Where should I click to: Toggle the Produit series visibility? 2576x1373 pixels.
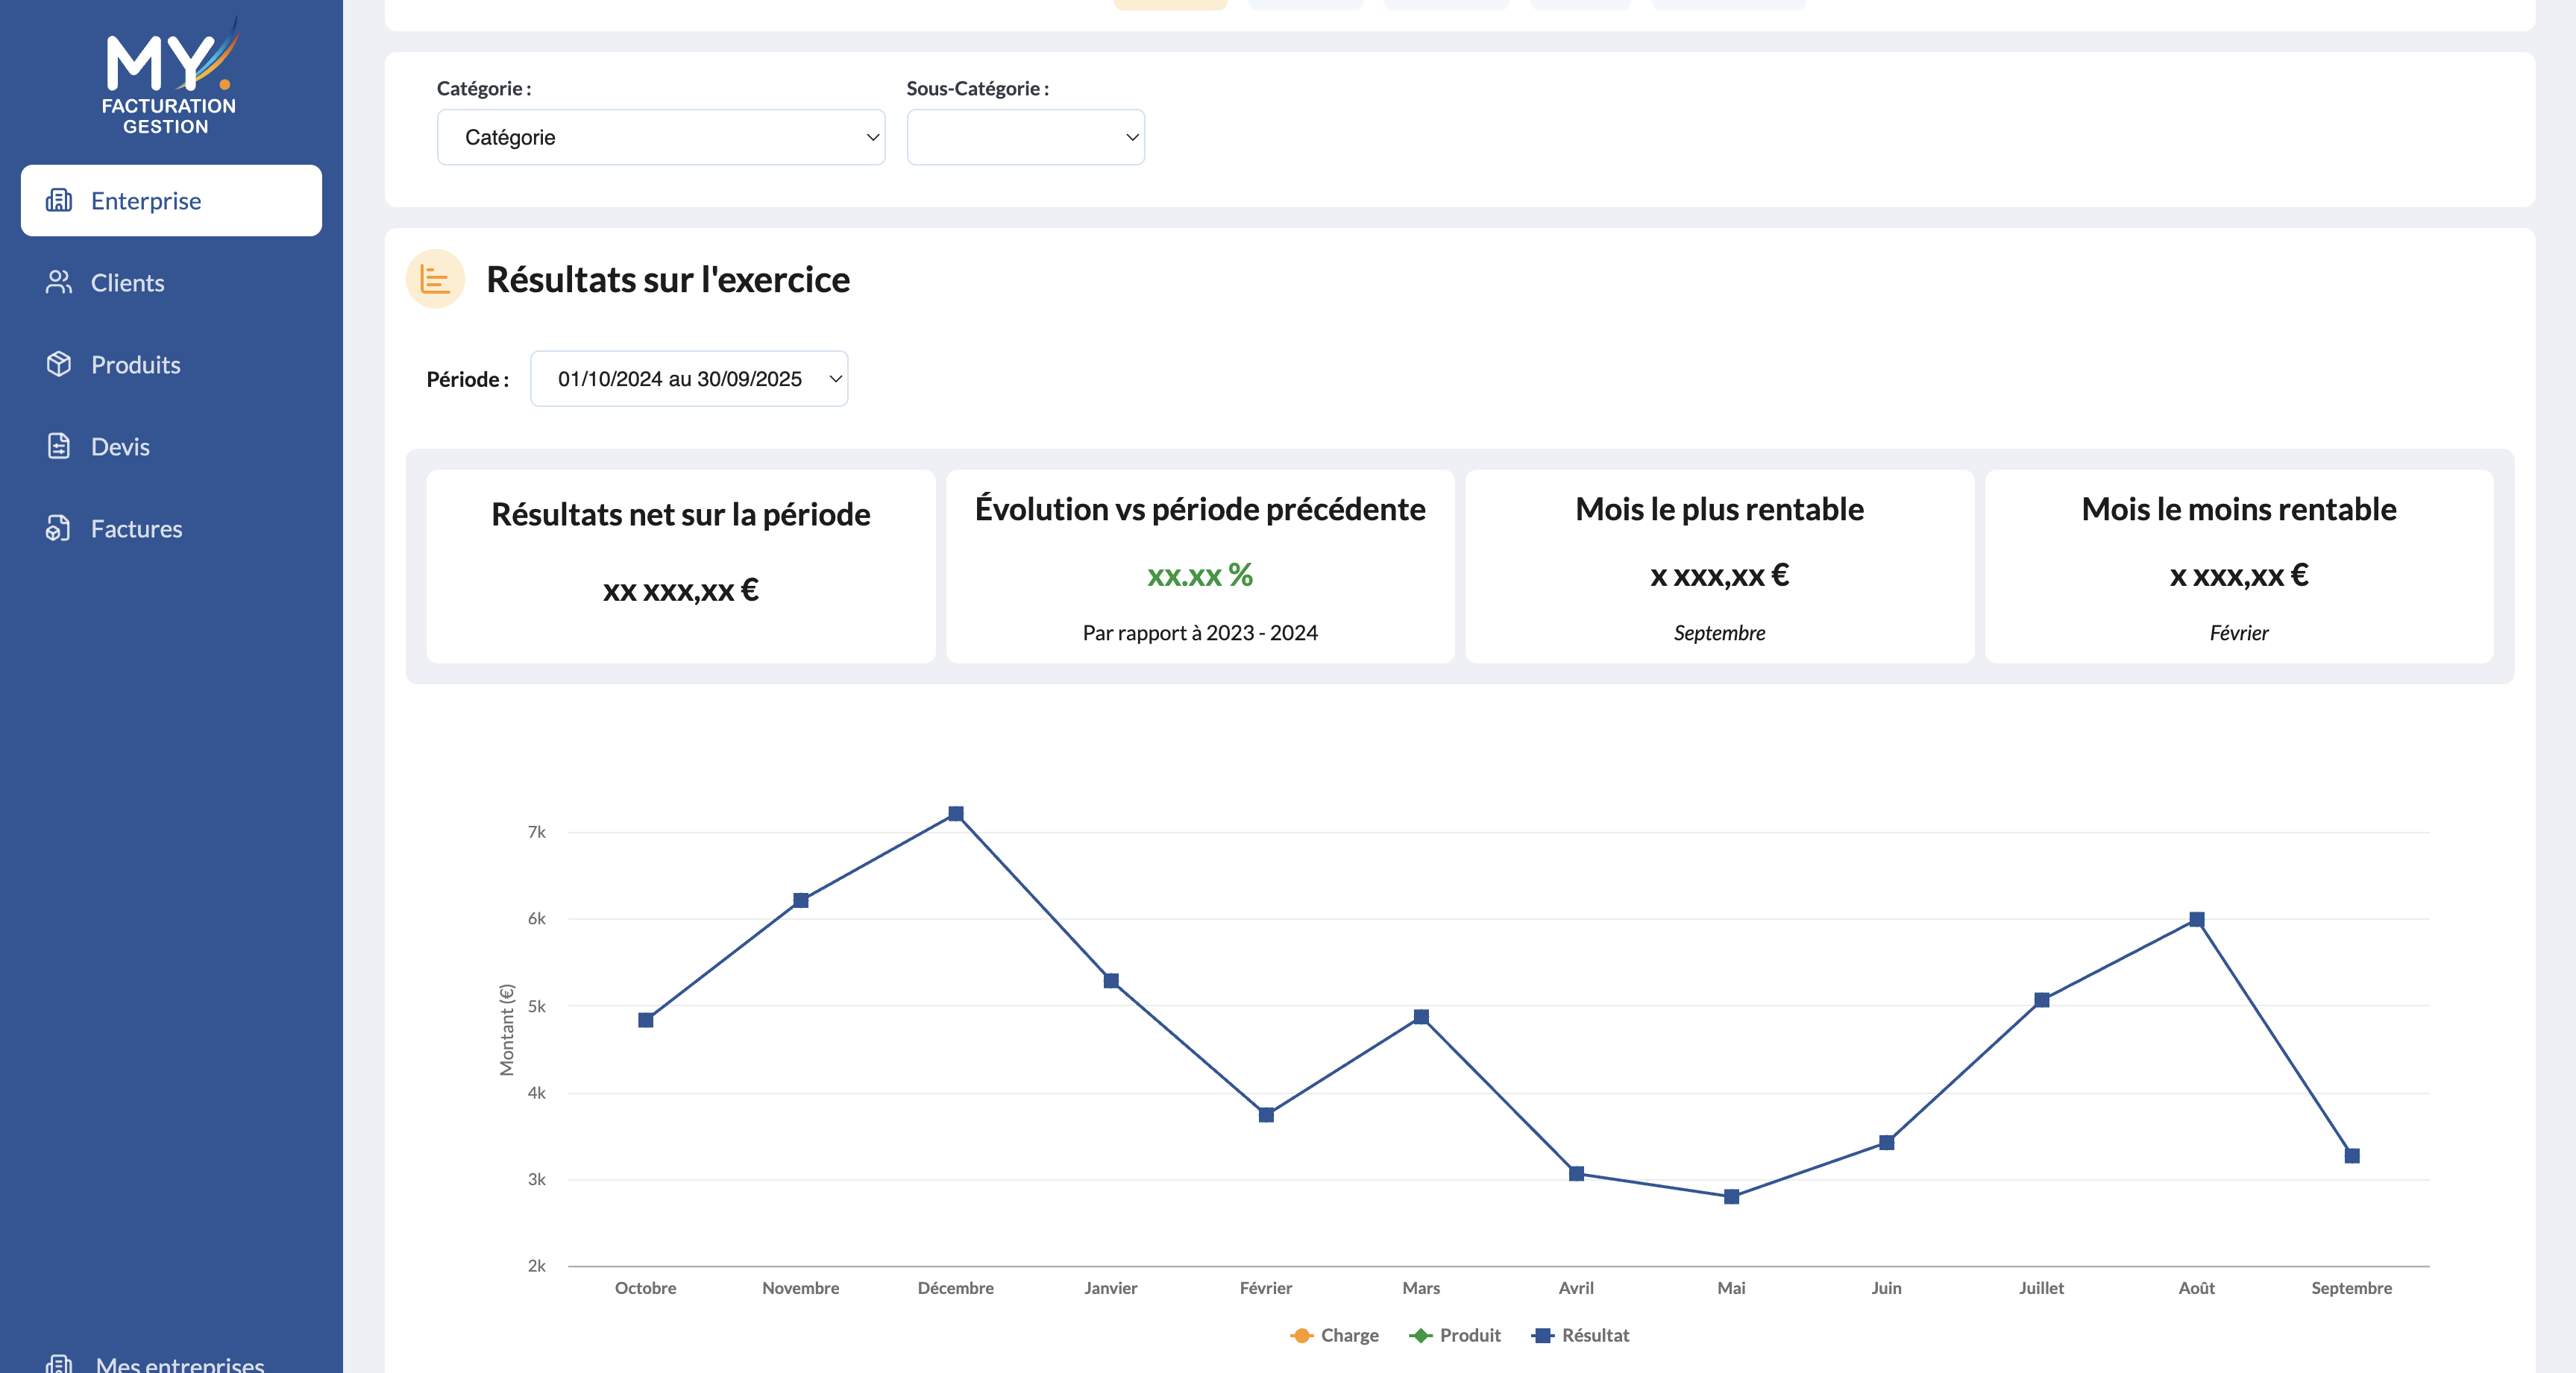(1456, 1335)
